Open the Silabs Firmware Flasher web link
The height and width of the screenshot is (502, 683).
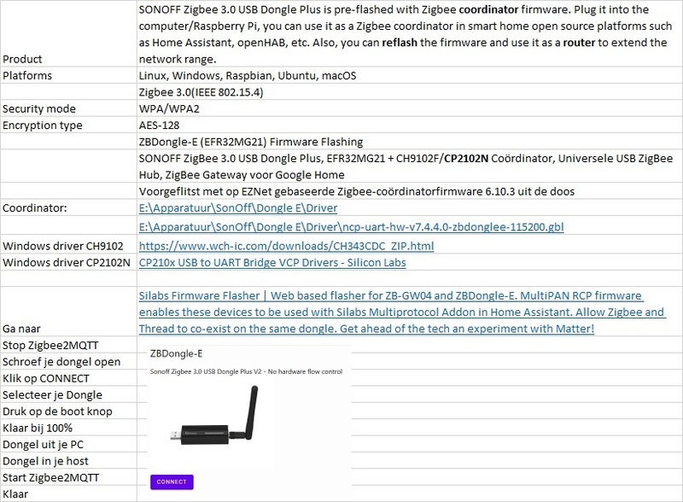pyautogui.click(x=402, y=312)
